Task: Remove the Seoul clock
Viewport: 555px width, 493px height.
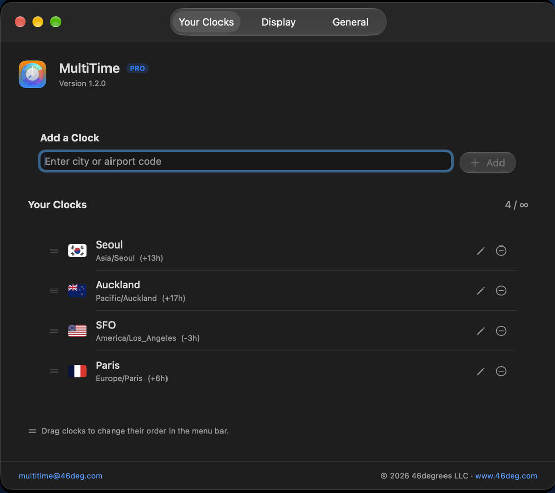Action: 501,251
